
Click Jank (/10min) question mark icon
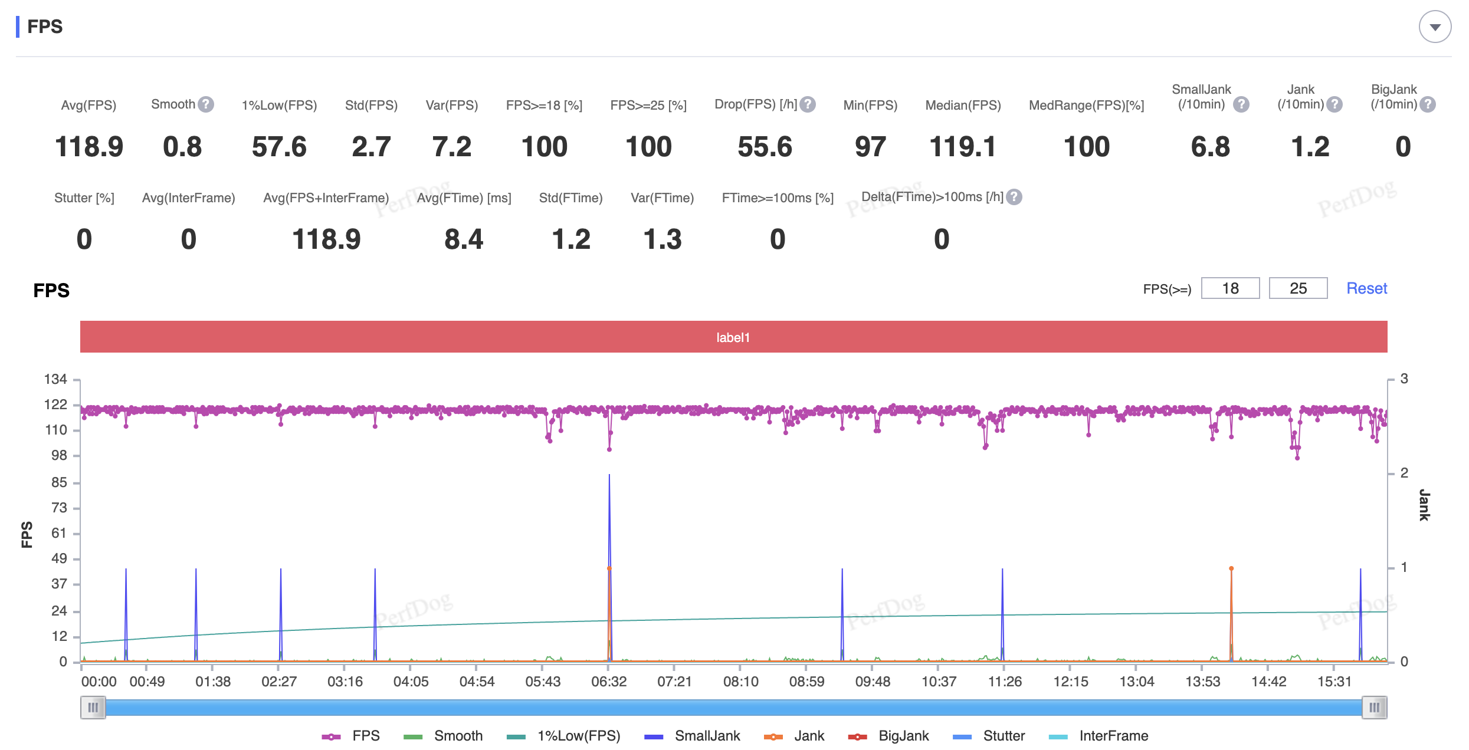point(1334,104)
